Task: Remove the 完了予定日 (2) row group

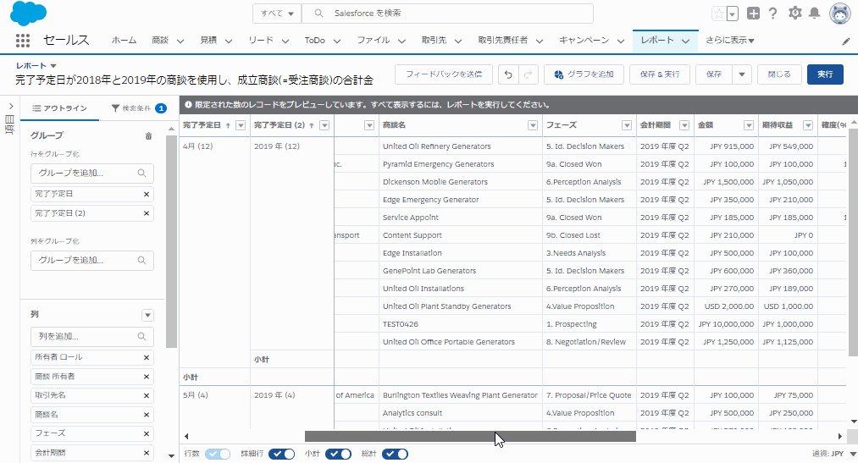Action: (146, 213)
